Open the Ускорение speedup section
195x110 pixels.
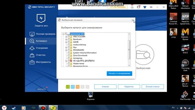click(39, 48)
